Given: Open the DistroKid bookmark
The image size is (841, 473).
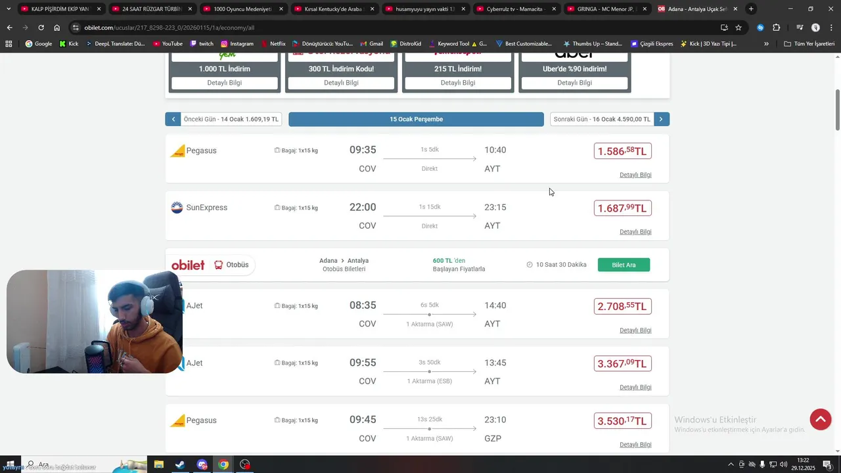Looking at the screenshot, I should tap(405, 43).
